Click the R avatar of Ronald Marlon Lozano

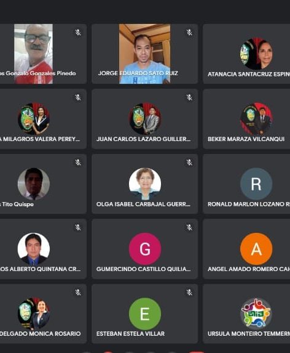click(256, 184)
